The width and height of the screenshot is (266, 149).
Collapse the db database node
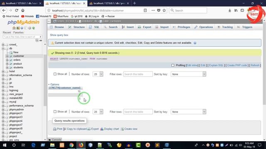coord(3,48)
